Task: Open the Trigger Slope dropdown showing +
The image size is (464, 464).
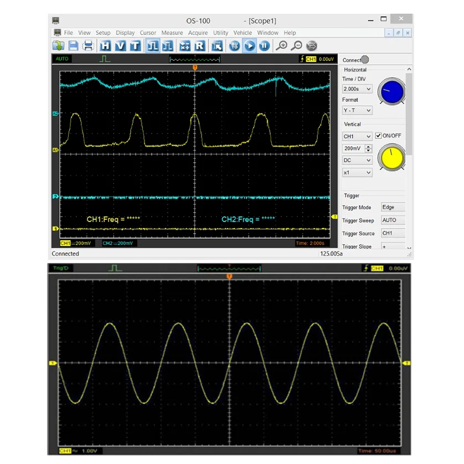Action: 393,246
